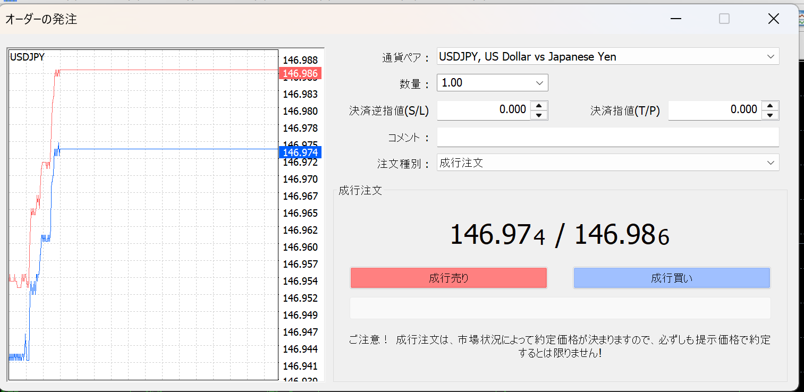
Task: Increase 決済逆指値(S/L) with up arrow
Action: point(539,106)
